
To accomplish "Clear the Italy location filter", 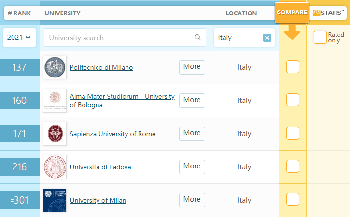I will tap(267, 38).
